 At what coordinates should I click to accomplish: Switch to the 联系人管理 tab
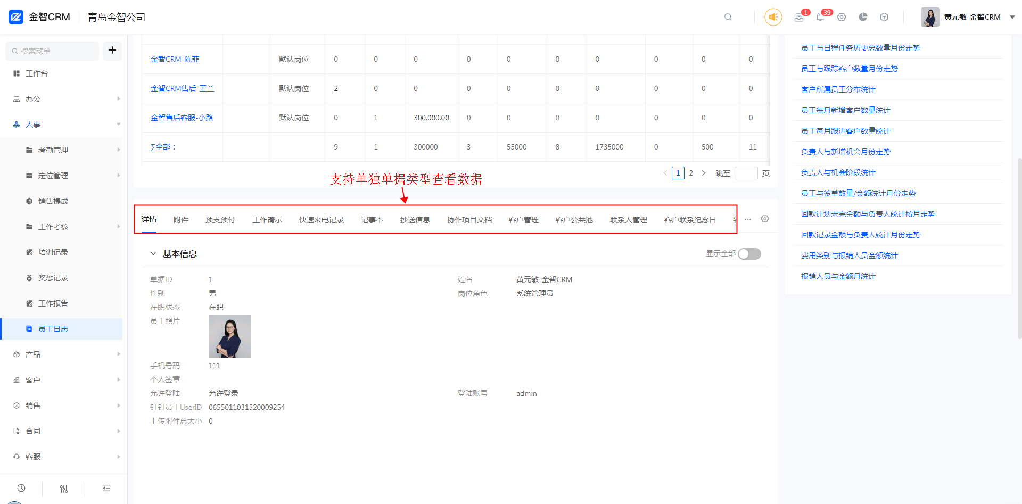(629, 220)
